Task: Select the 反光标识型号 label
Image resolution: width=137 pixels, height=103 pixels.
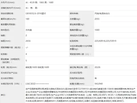Action: (x=76, y=73)
